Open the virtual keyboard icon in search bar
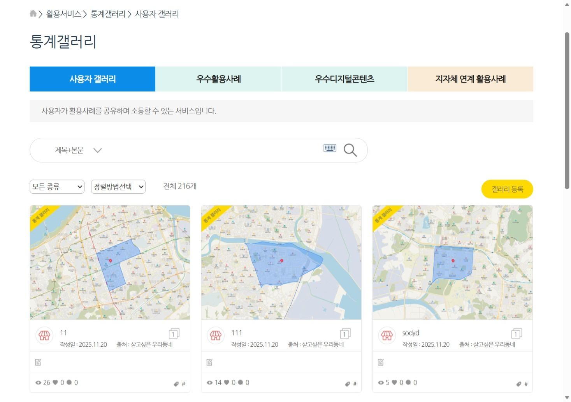 (x=330, y=148)
